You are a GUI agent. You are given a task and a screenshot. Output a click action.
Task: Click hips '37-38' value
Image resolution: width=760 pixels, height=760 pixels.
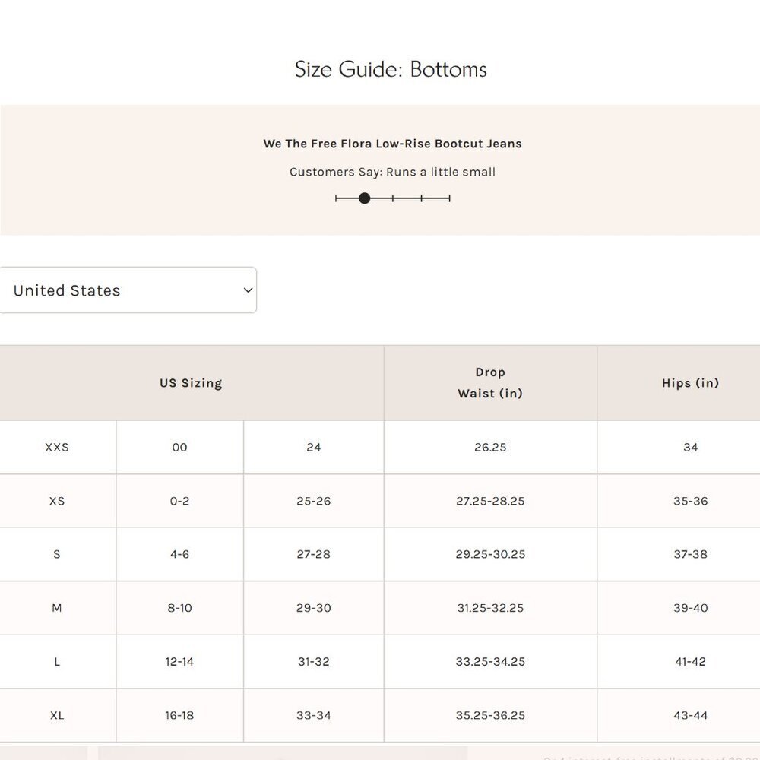690,554
